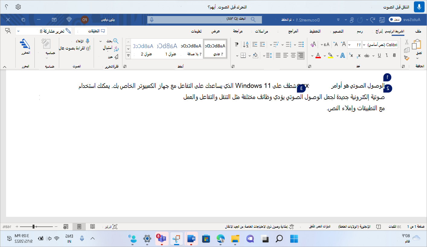The image size is (427, 247).
Task: Decrease font size with shrink font icon
Action: pyautogui.click(x=335, y=44)
